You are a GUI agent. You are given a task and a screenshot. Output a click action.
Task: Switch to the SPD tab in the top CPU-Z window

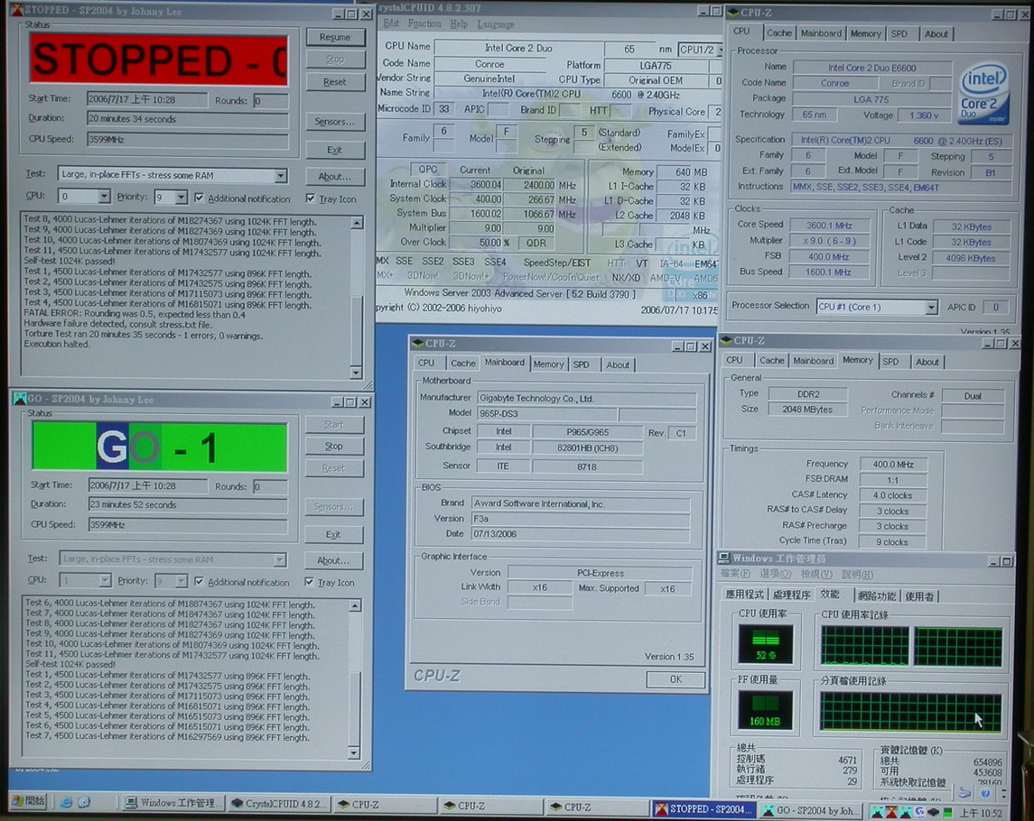click(x=899, y=33)
